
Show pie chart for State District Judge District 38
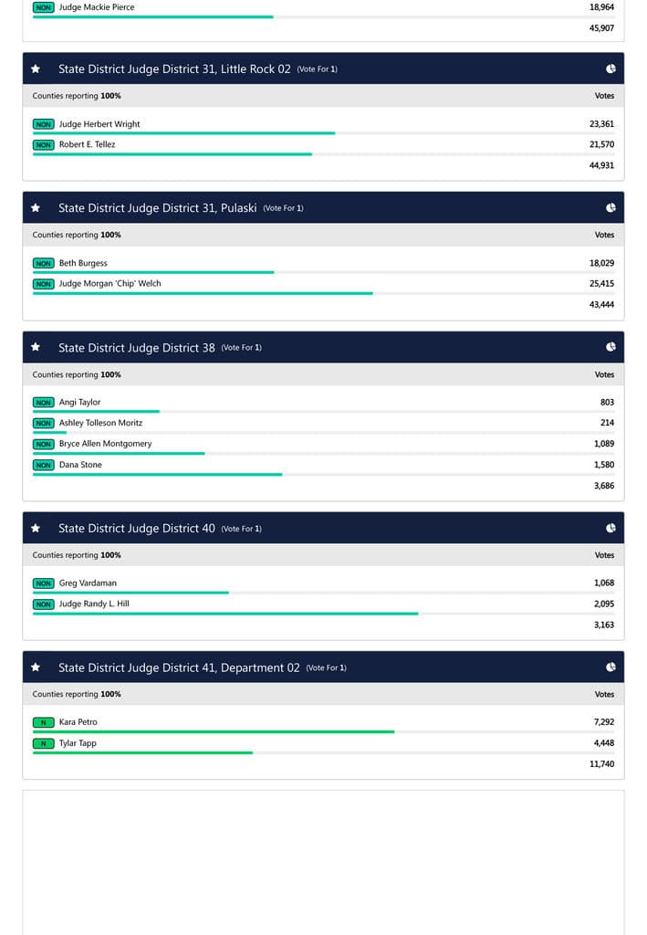[610, 347]
